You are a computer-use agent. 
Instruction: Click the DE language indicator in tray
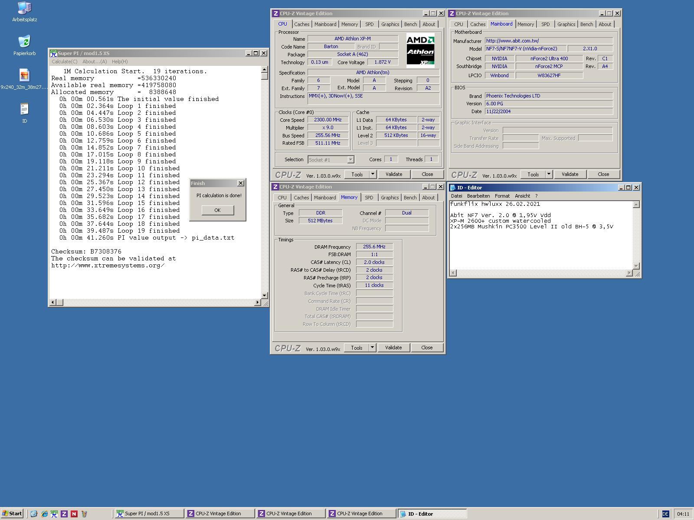point(665,514)
